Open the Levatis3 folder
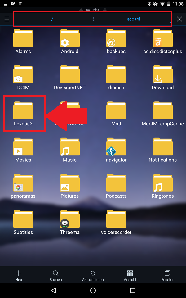 coord(23,114)
